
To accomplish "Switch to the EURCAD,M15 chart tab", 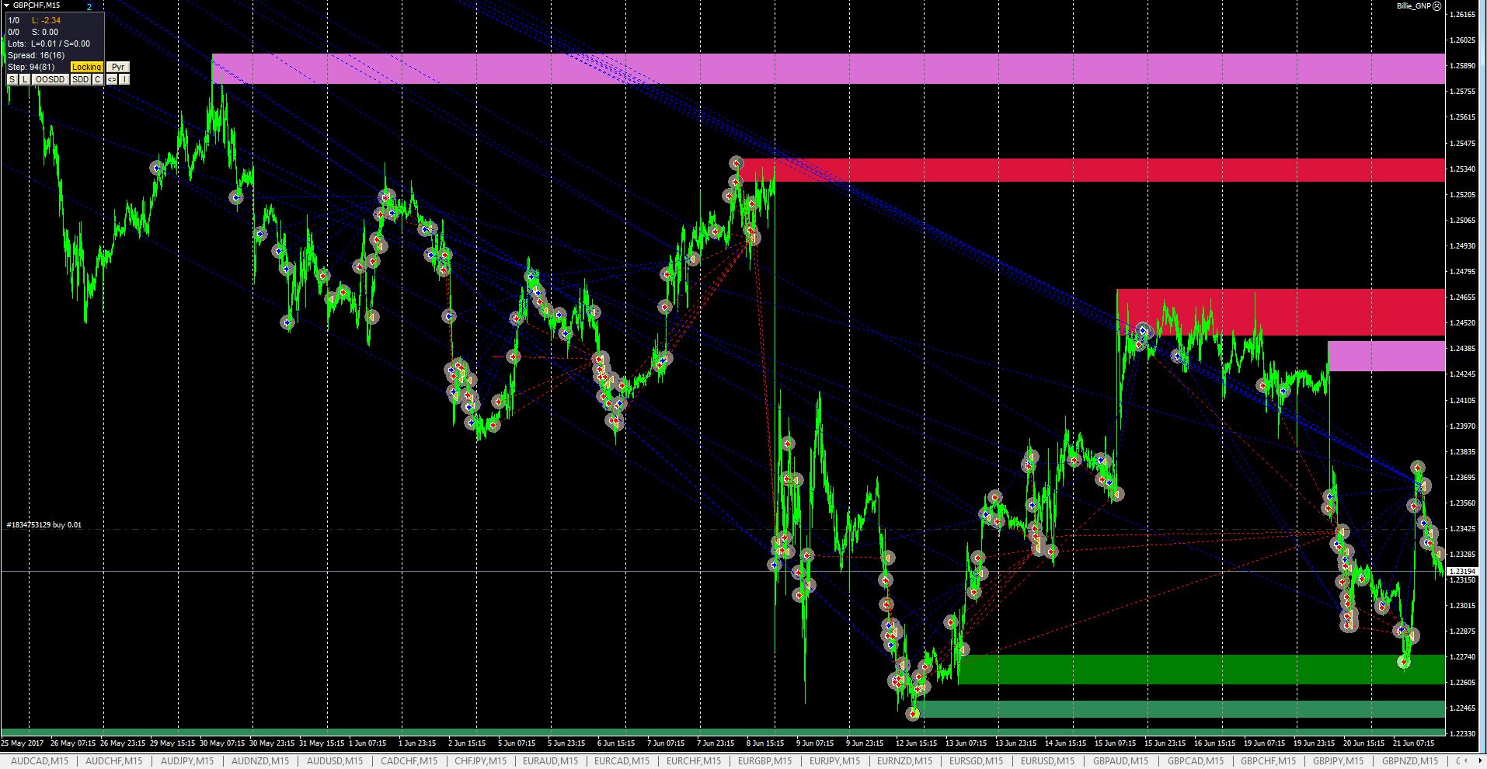I will click(x=623, y=761).
